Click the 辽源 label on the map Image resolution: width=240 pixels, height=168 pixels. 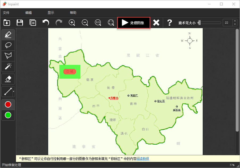pos(113,120)
